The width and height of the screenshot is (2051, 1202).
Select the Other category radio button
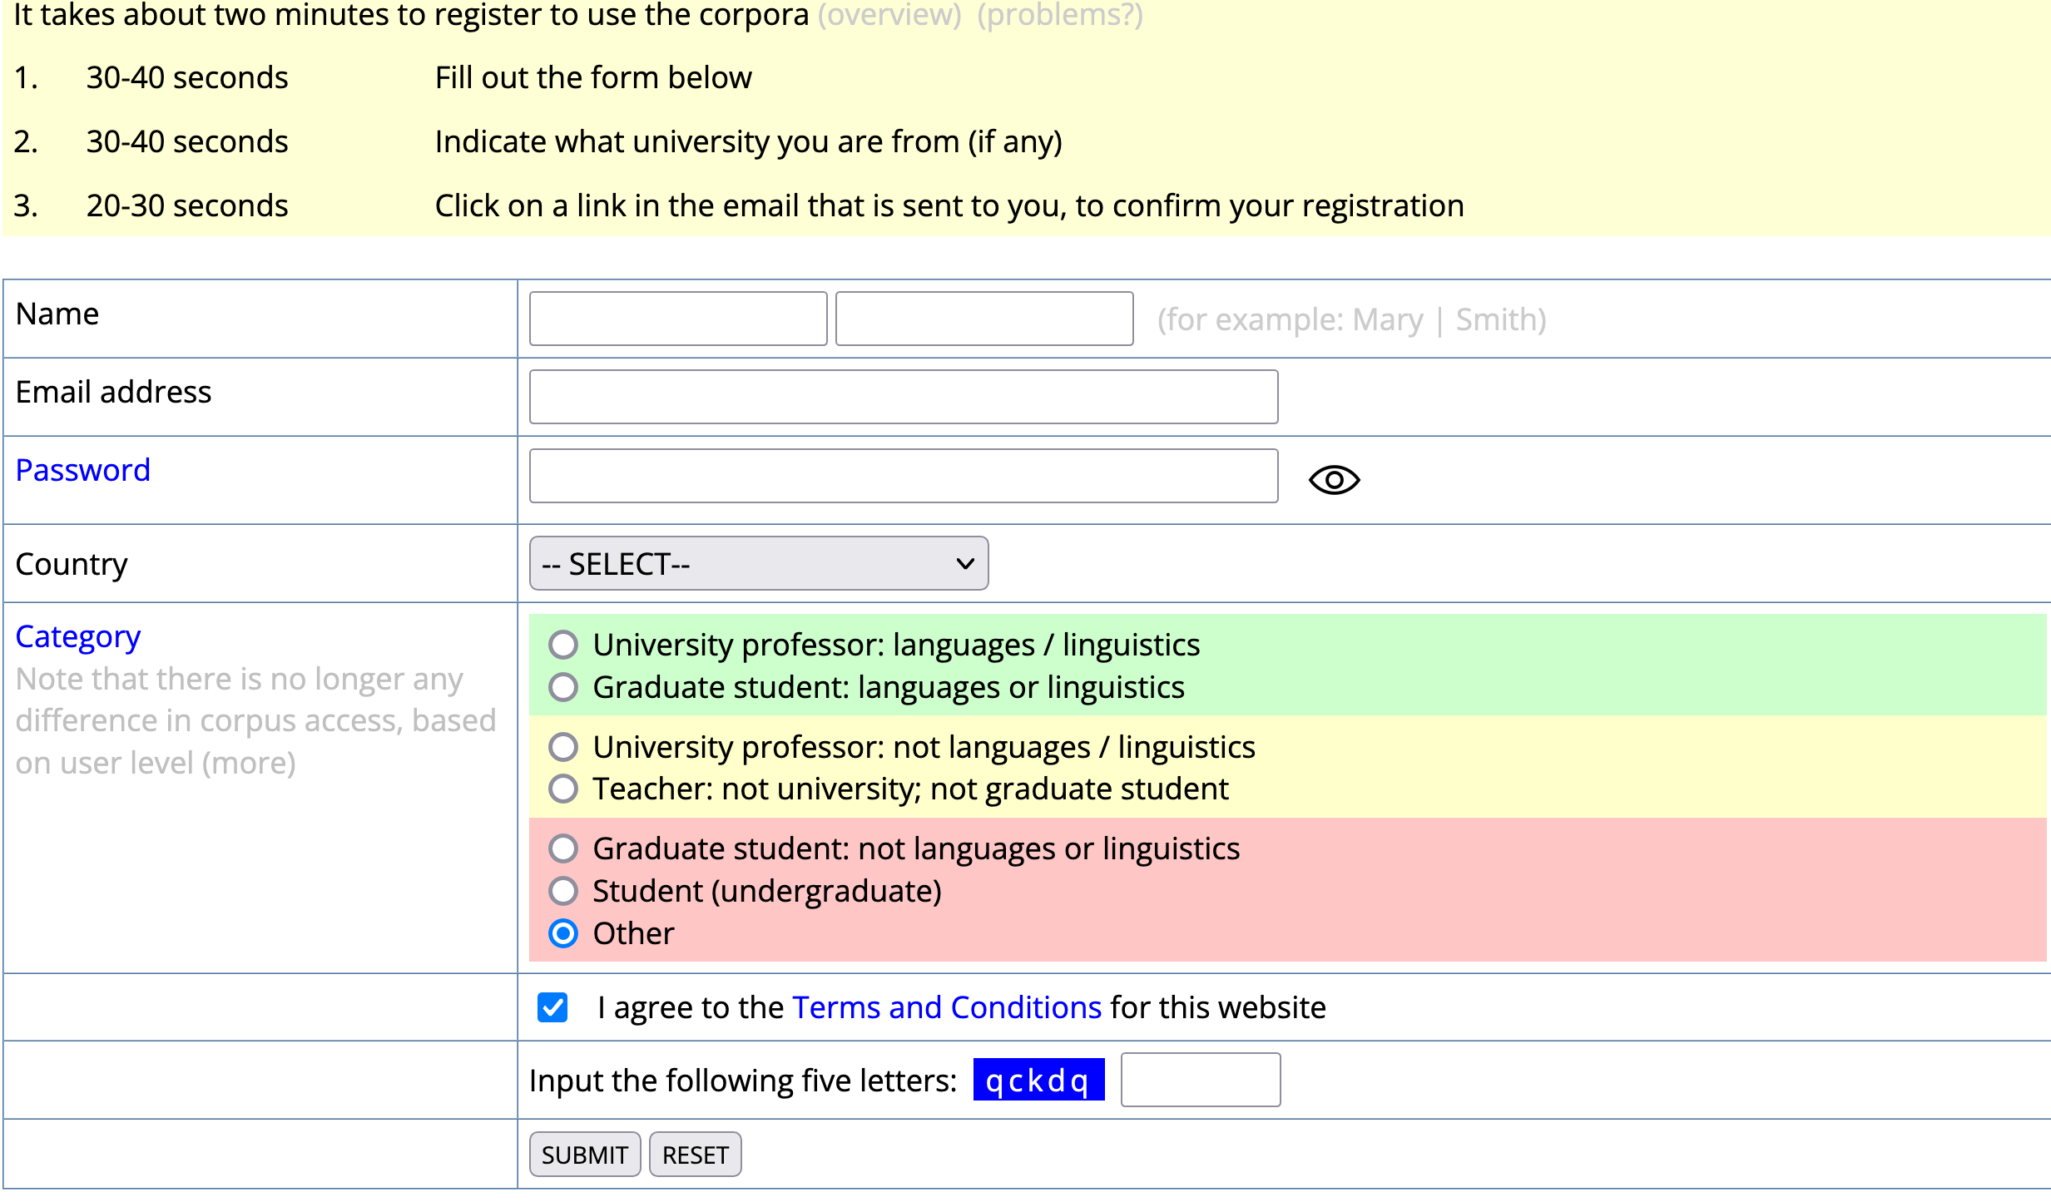[x=563, y=933]
